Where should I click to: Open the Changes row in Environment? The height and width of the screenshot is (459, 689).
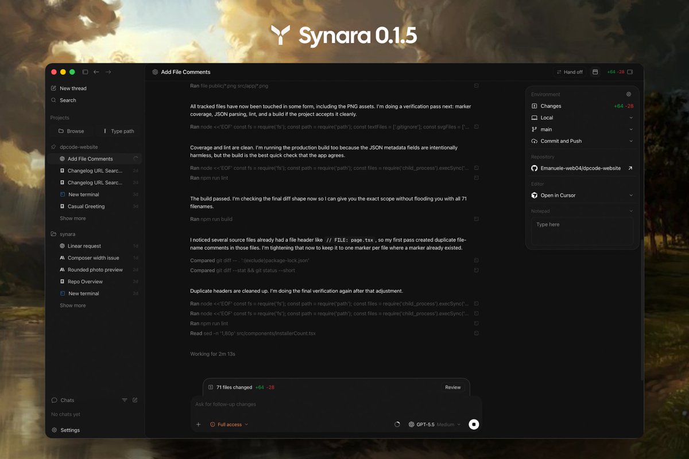(x=582, y=106)
